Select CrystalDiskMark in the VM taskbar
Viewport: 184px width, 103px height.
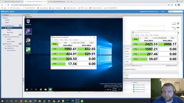[x=50, y=90]
